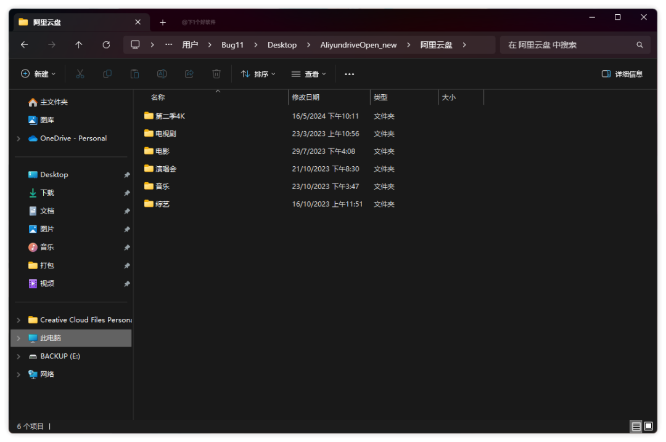
Task: Open the 查看 view dropdown
Action: (x=309, y=74)
